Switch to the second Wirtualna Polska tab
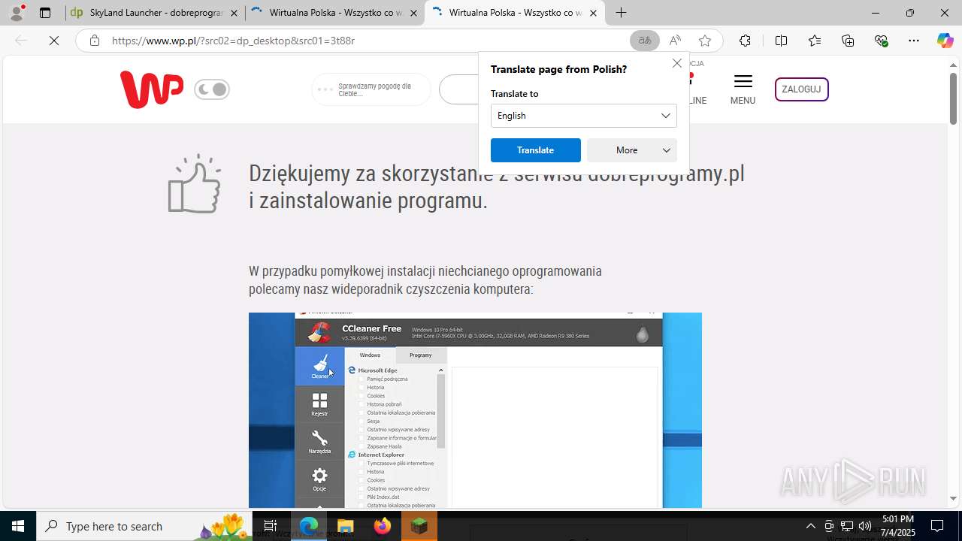 [x=335, y=13]
